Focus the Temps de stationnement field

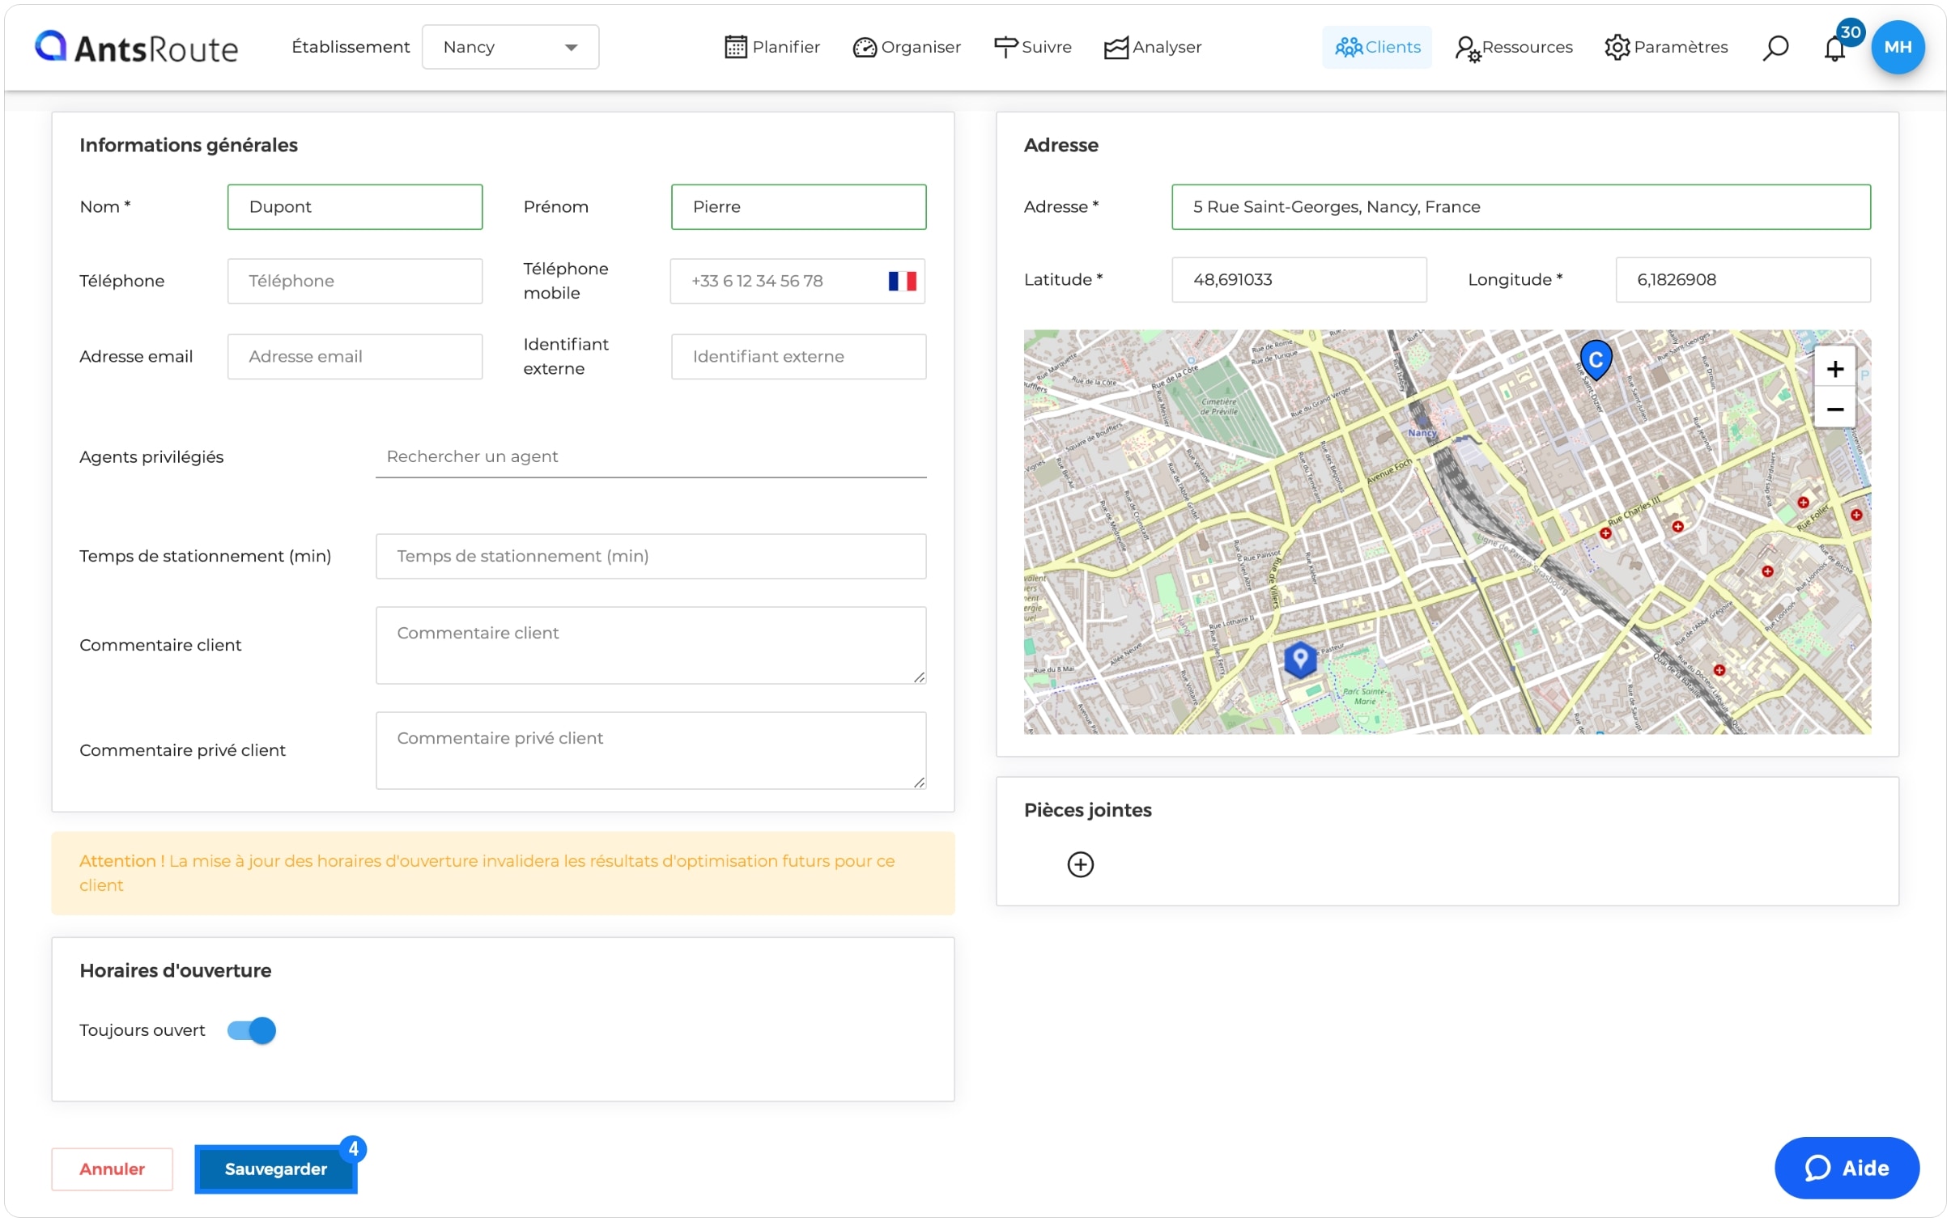[651, 556]
